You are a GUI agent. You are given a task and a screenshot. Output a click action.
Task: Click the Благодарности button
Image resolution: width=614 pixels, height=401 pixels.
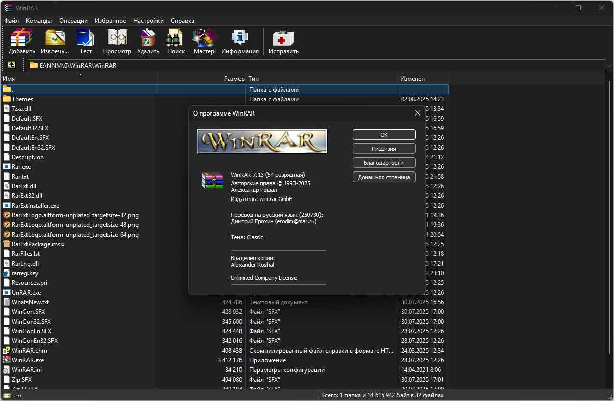[384, 163]
